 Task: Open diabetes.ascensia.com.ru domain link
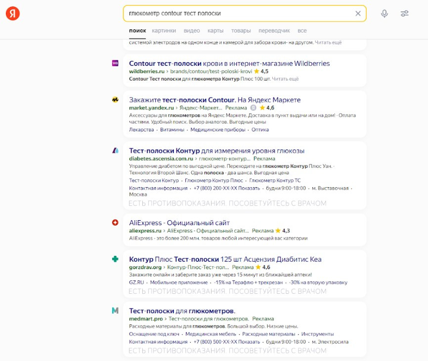(161, 159)
